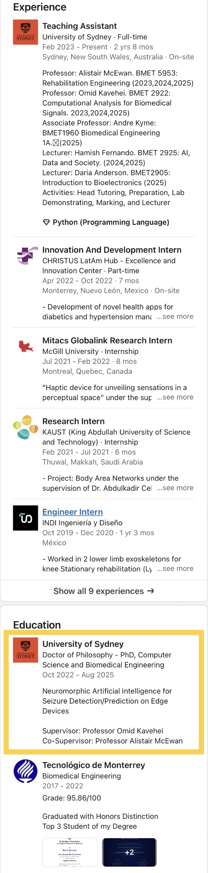Expand 'see more' for Innovation And Development Intern

(x=175, y=316)
